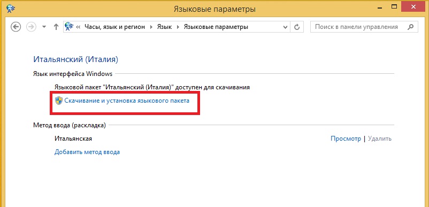Viewport: 429px width, 207px height.
Task: Click the address bar overflow chevrons
Action: [x=78, y=27]
